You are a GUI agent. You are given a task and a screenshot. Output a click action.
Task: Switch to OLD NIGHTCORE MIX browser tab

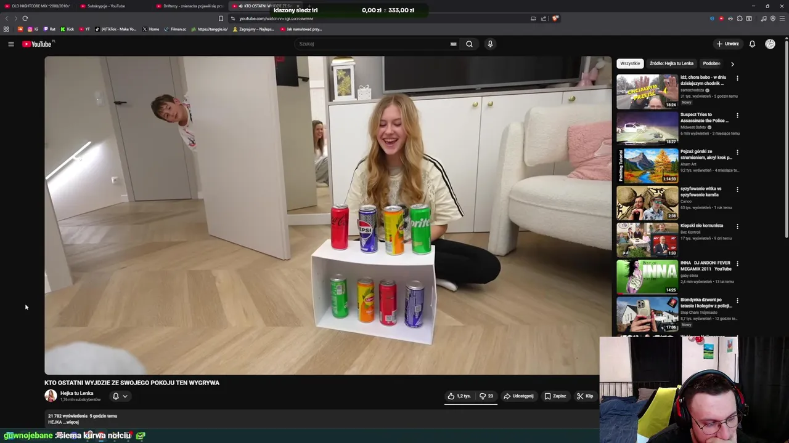(37, 6)
